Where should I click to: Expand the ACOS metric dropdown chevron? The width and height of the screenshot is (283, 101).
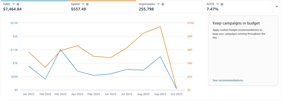coord(218,4)
